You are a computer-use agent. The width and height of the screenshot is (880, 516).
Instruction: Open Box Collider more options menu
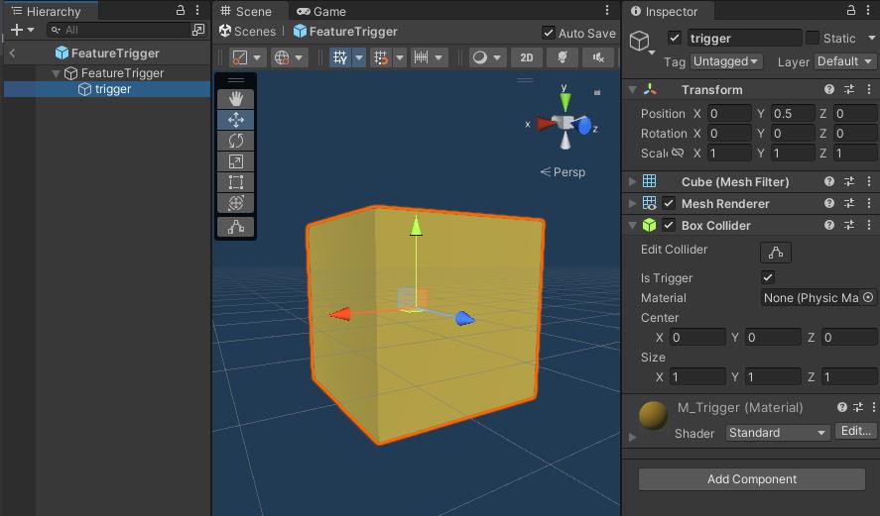pos(869,225)
